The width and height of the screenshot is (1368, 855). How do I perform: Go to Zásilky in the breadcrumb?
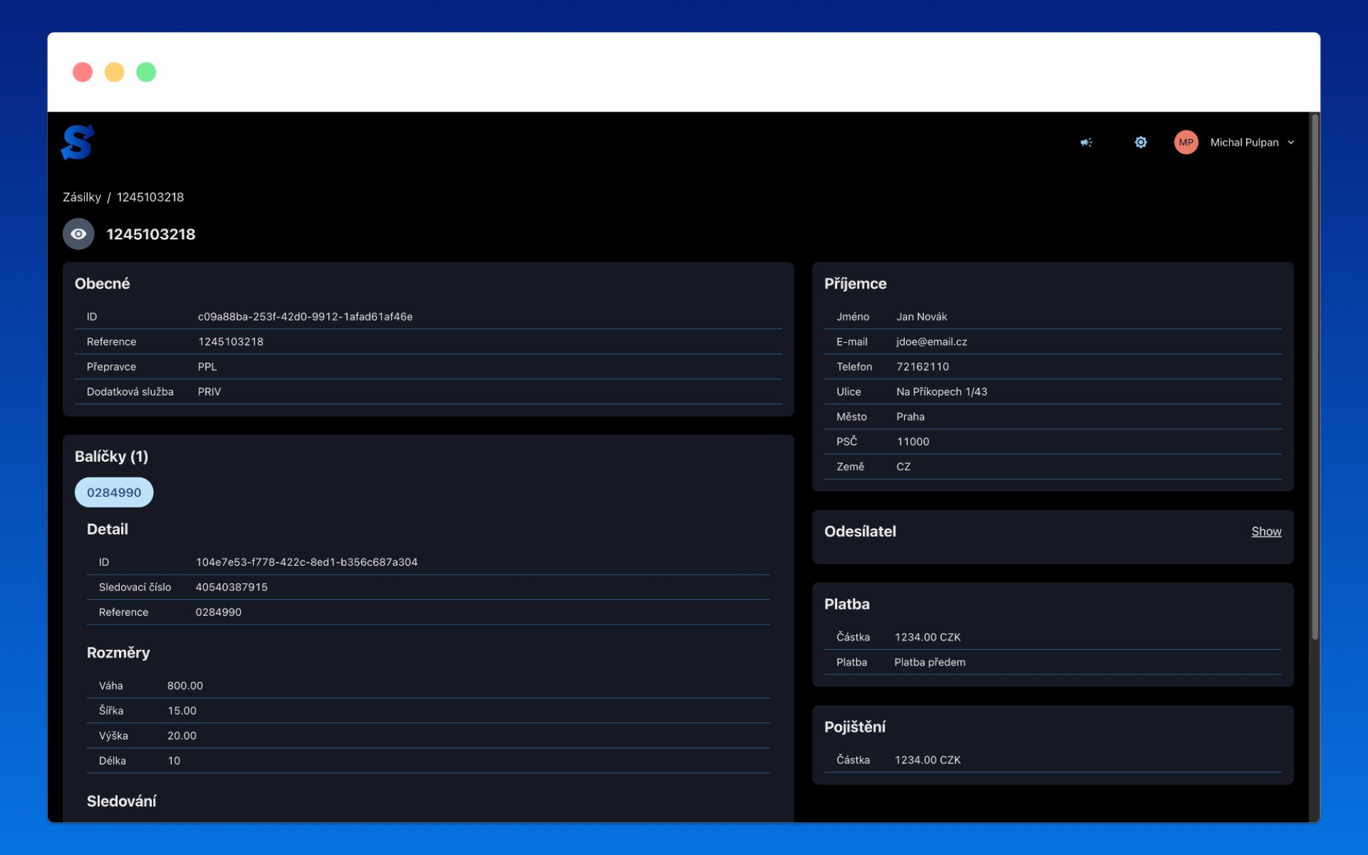81,197
